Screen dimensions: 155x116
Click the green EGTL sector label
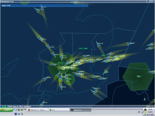103,55
